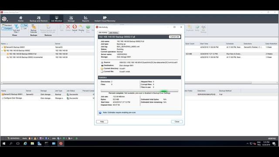Sort jobs by Name column
This screenshot has width=279, height=157.
tap(3, 44)
